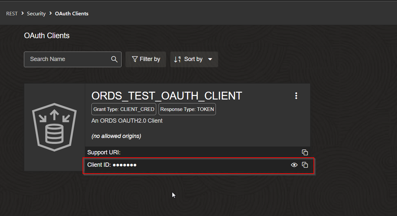Click the shield database client icon
Viewport: 397px width, 216px height.
[54, 127]
